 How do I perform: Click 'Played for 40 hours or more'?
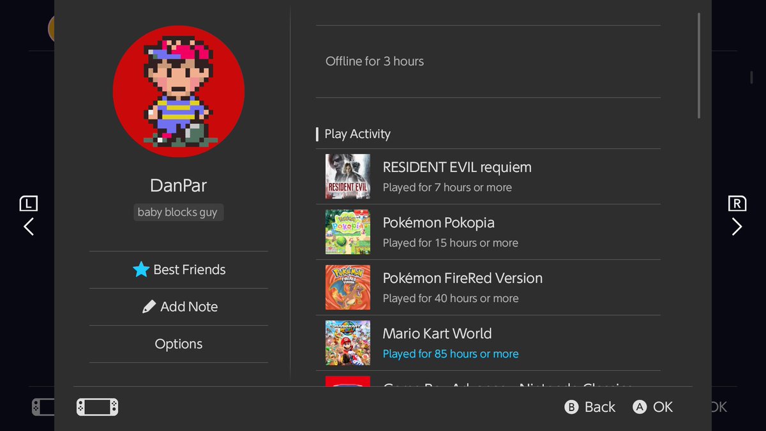point(451,298)
